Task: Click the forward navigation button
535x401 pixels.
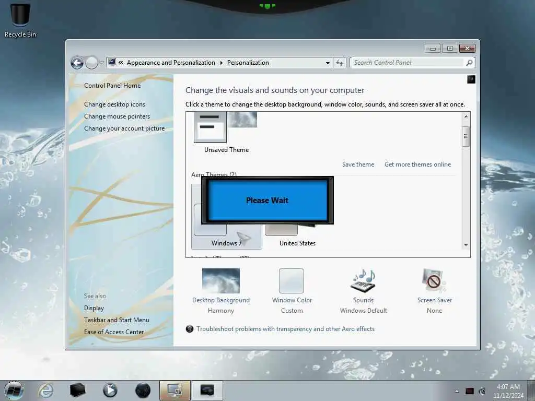Action: [91, 63]
